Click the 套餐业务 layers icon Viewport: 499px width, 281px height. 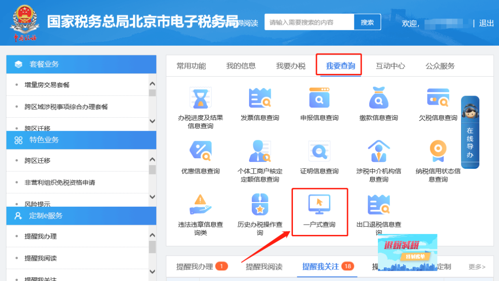tap(18, 64)
